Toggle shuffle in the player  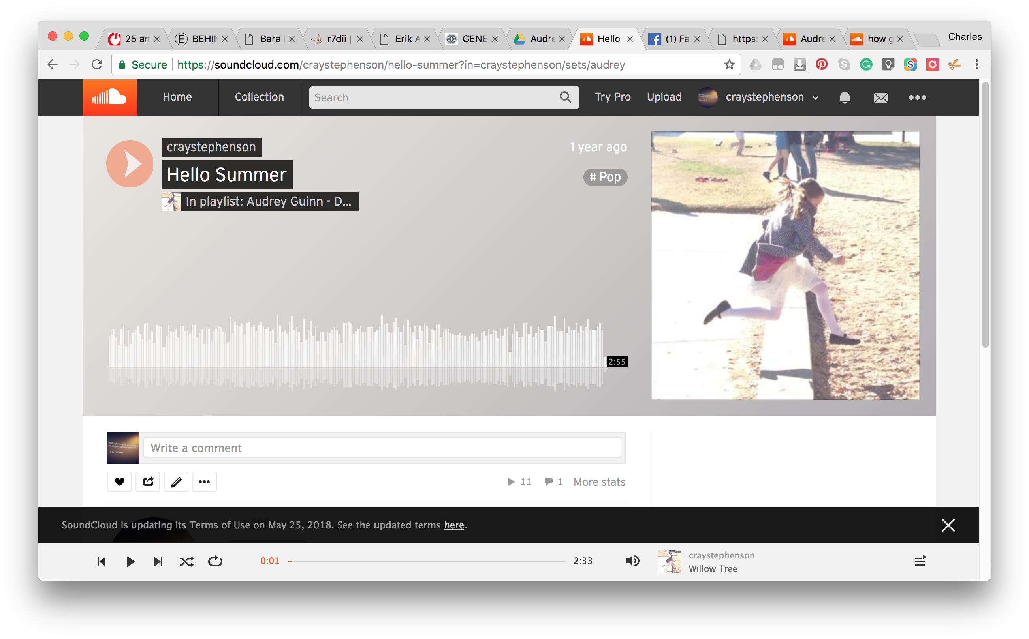click(186, 561)
